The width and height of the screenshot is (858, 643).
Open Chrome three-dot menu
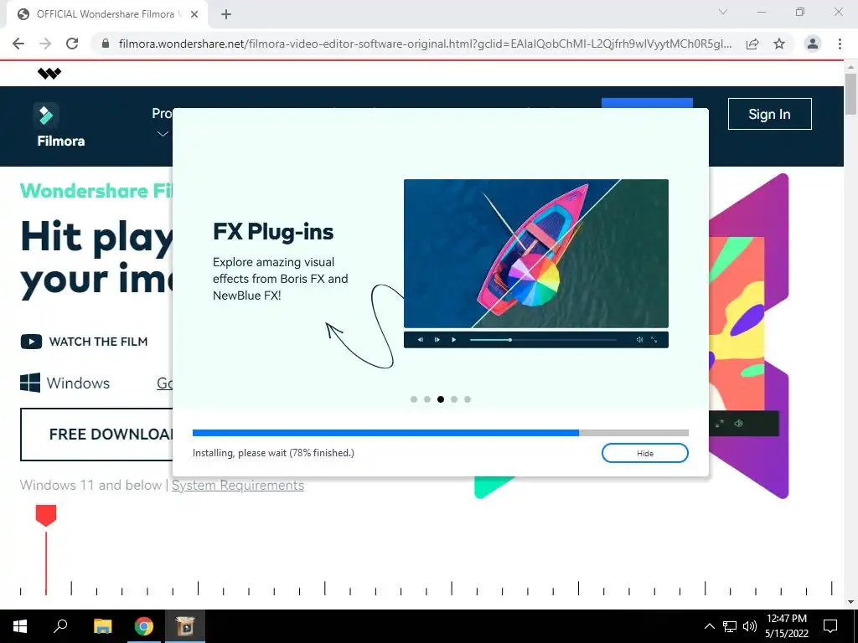[840, 44]
